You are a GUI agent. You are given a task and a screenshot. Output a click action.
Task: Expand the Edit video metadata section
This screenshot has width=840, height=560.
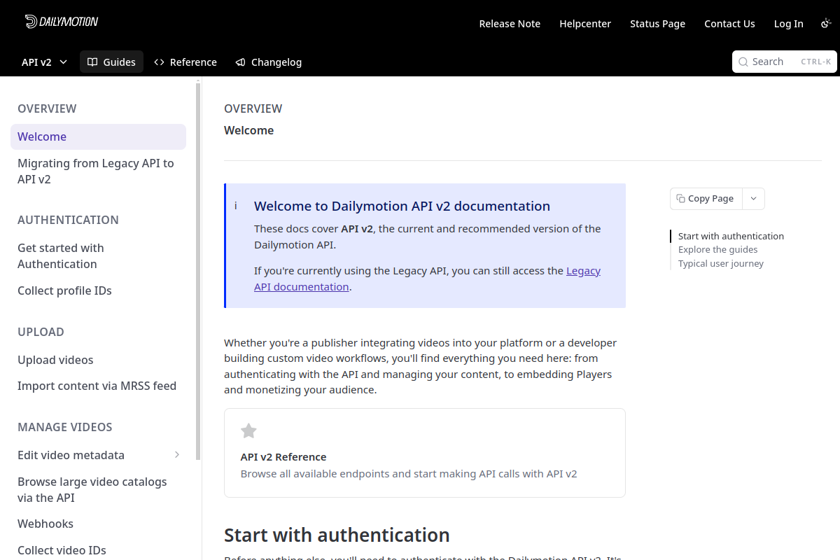[177, 455]
